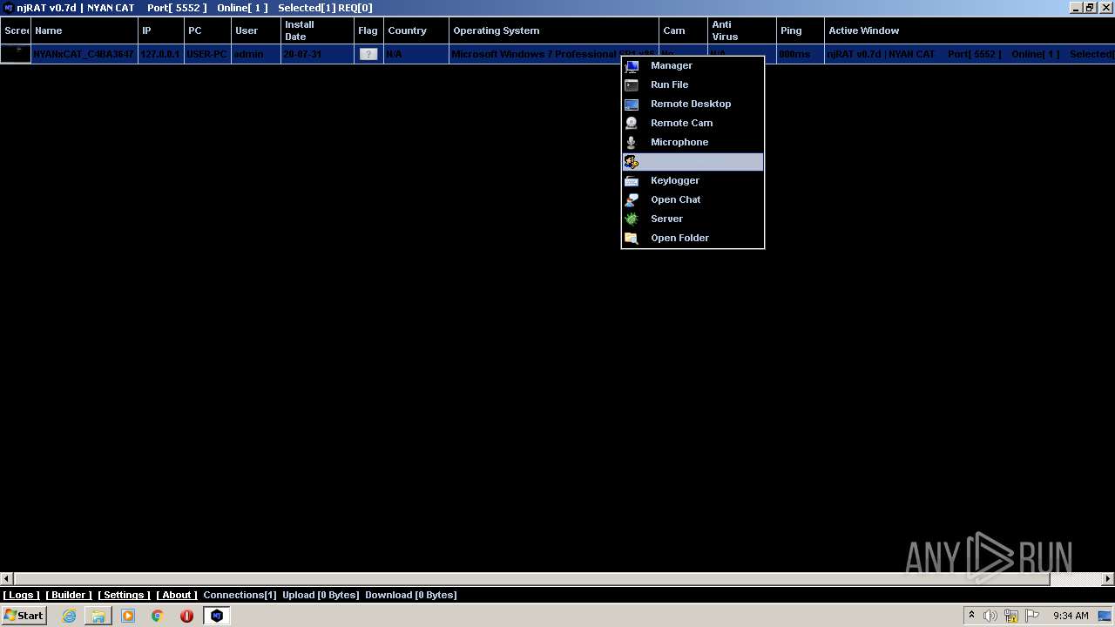Click the client screen thumbnail in row
The image size is (1115, 627).
pyautogui.click(x=15, y=54)
